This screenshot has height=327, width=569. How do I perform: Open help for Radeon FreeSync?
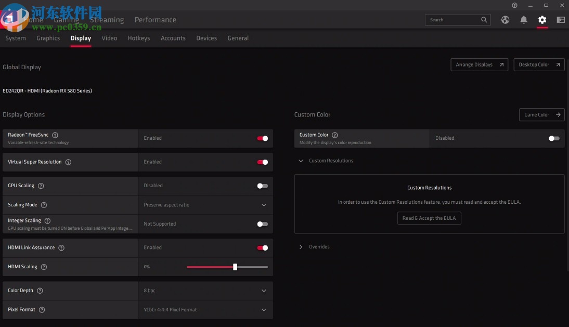pyautogui.click(x=56, y=135)
